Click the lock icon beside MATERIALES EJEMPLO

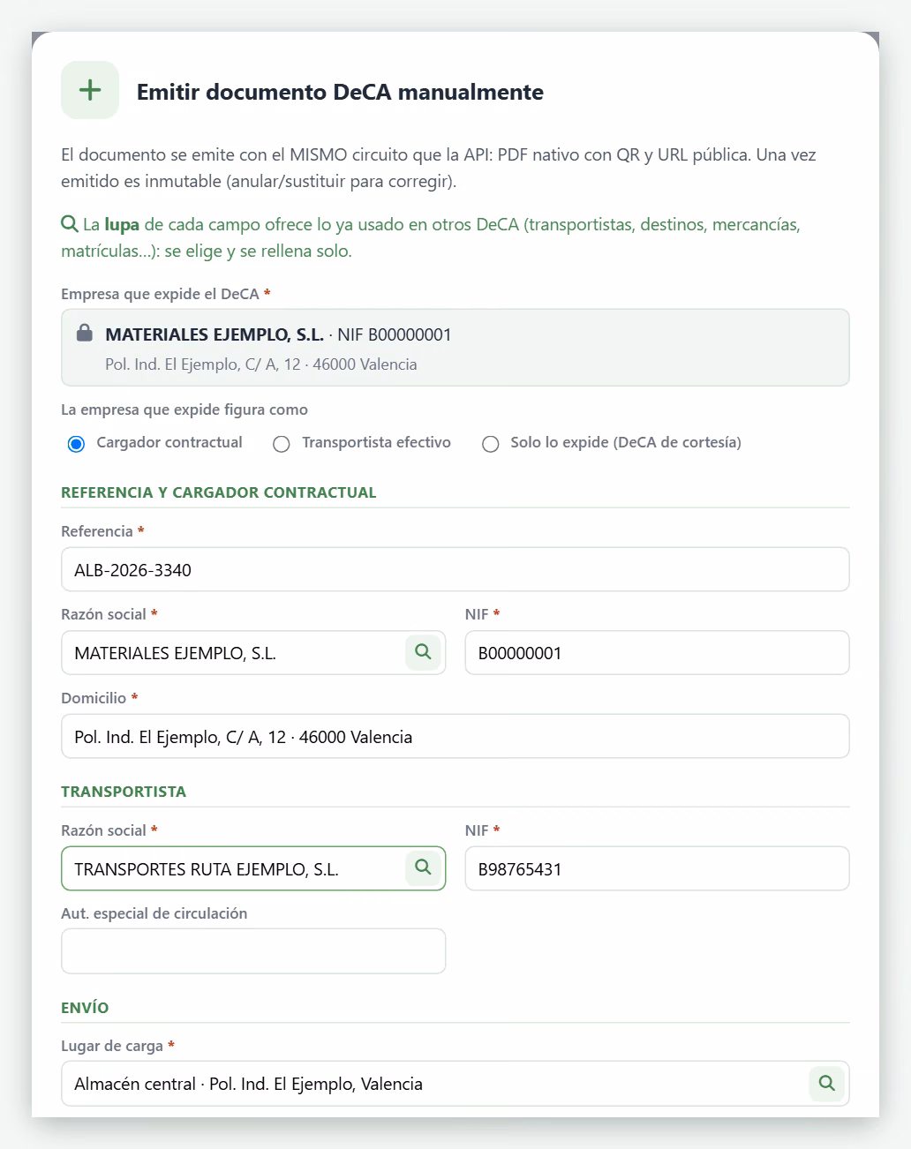85,333
